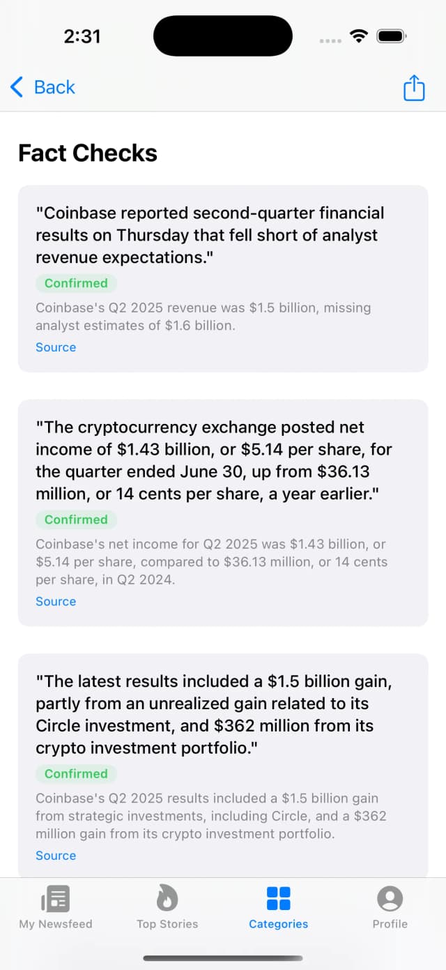Open the Source link on the net income claim
446x970 pixels.
tap(55, 601)
